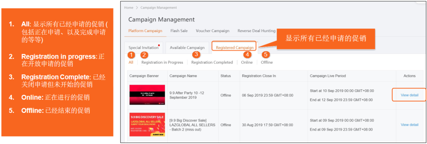Select the '9.9 After Party 10 -12 September 2019' name
This screenshot has height=144, width=427.
[187, 95]
